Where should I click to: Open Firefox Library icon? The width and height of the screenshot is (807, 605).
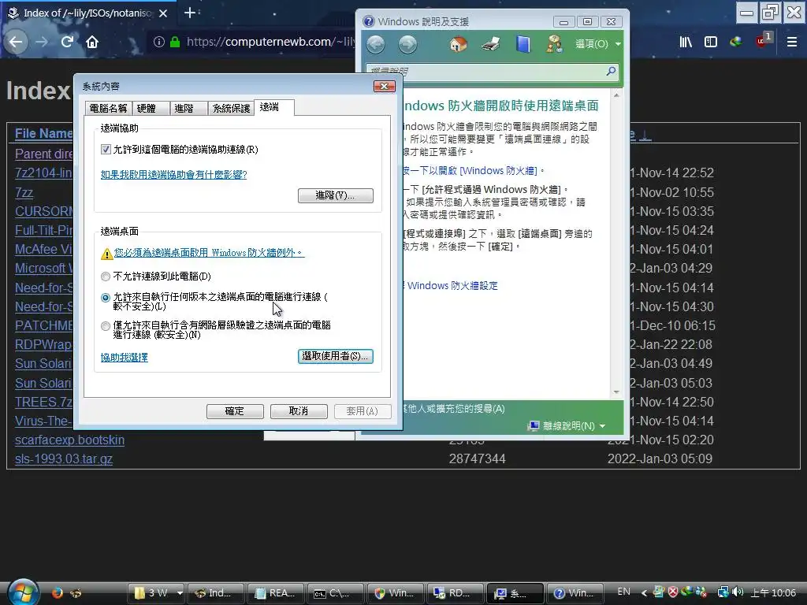686,42
